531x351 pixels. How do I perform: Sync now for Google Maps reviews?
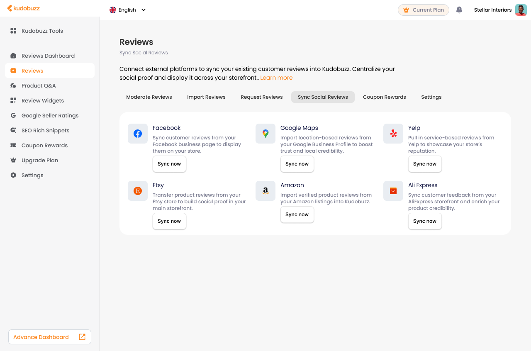pyautogui.click(x=297, y=164)
